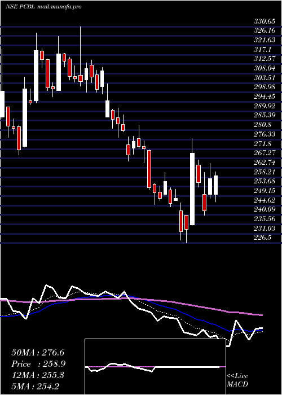Select the 276.33 price axis label

[x=264, y=134]
